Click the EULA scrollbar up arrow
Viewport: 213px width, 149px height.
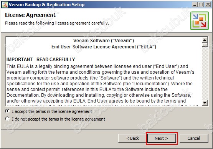[x=205, y=40]
